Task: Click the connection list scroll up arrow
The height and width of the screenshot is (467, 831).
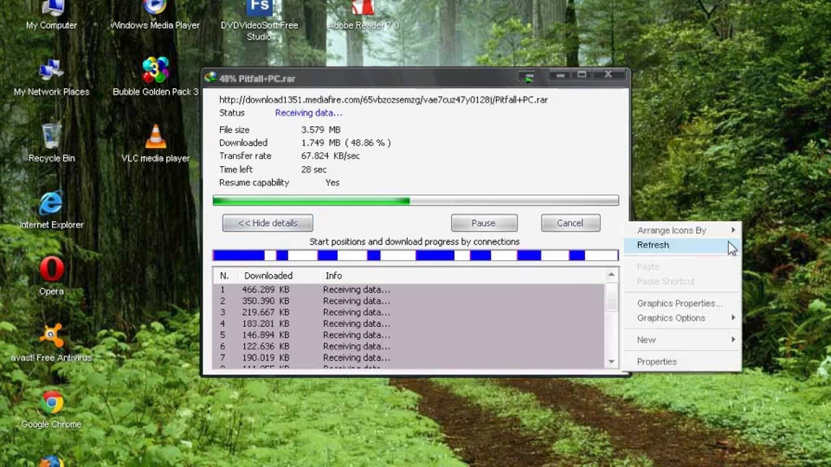Action: click(611, 276)
